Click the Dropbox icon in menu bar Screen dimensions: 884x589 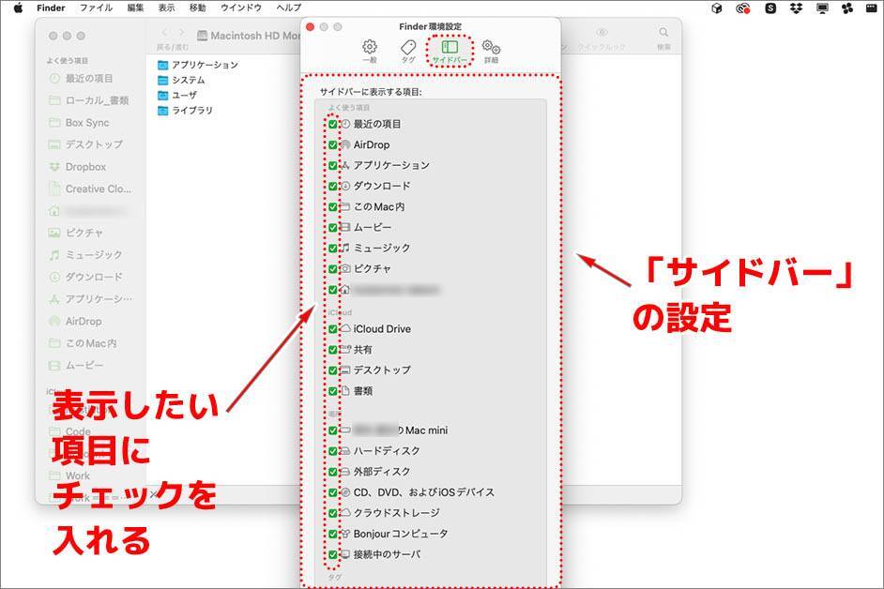(x=797, y=8)
